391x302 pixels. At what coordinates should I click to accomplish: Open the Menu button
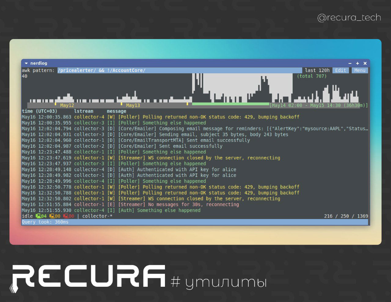tap(360, 70)
